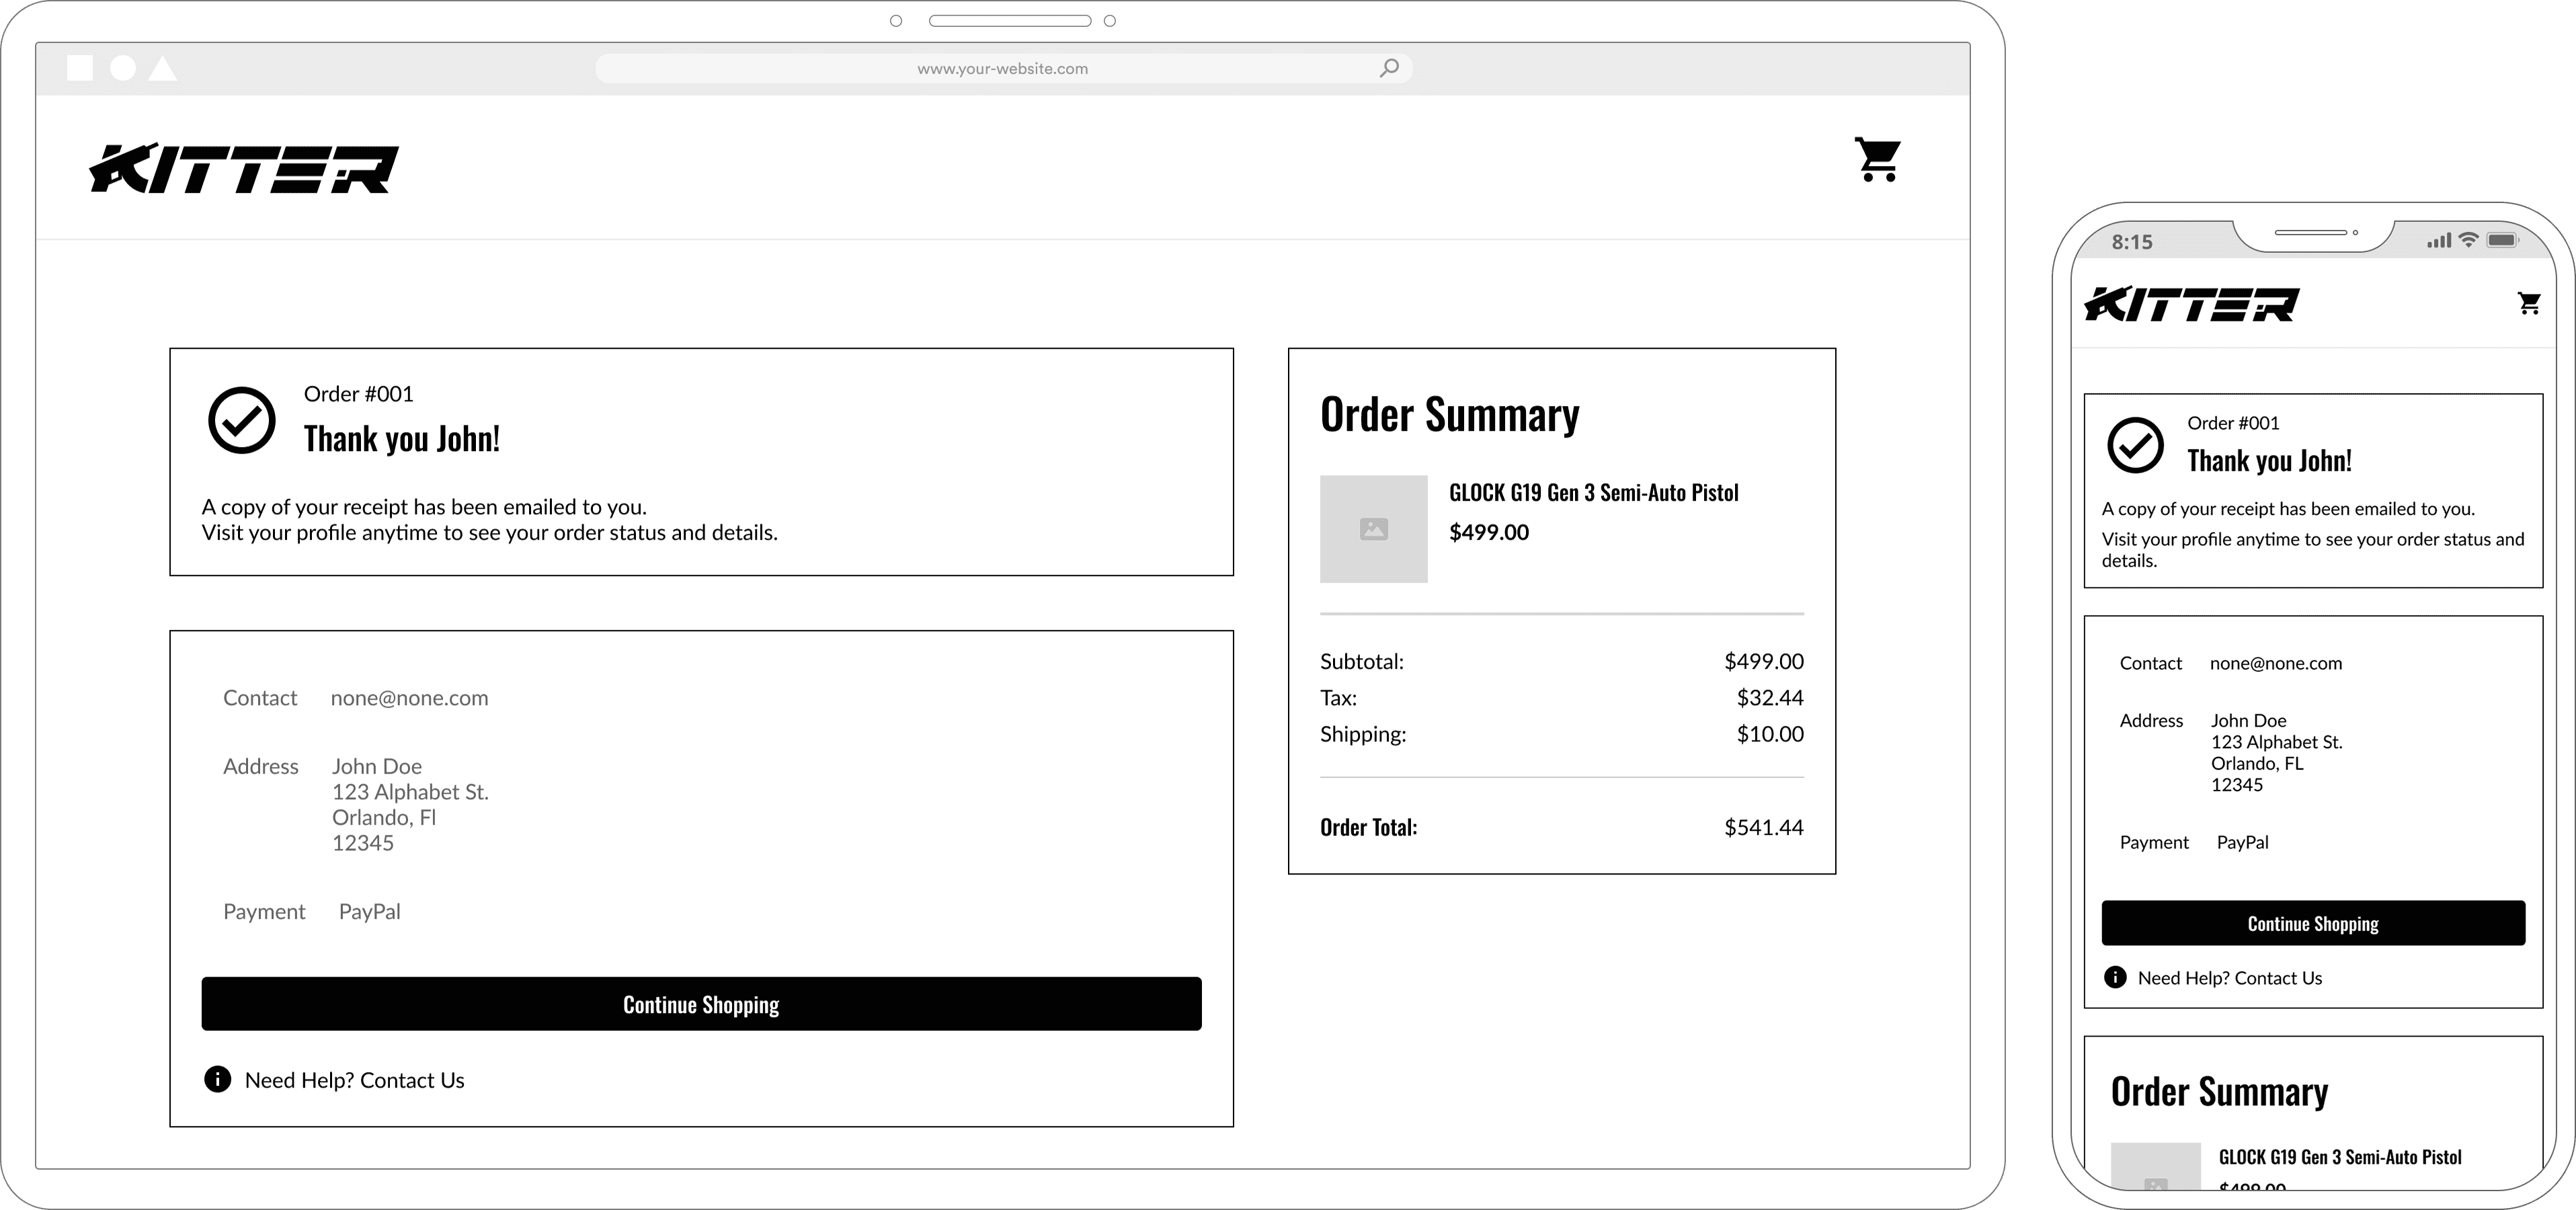Click the browser address bar search icon
The width and height of the screenshot is (2576, 1210).
[x=1389, y=68]
